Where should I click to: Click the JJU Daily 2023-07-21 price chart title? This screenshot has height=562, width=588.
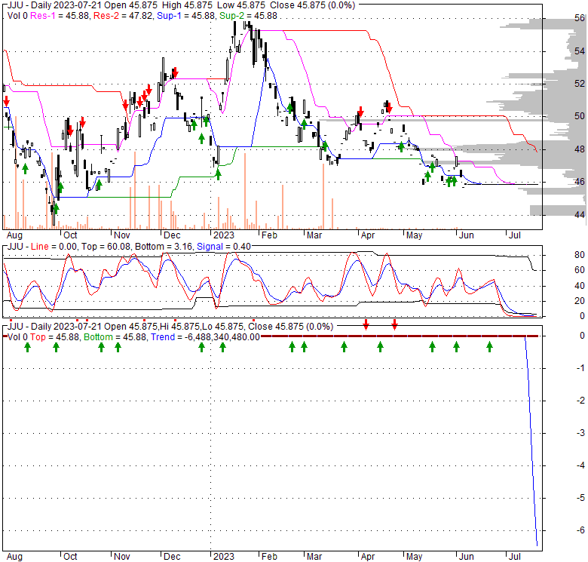181,5
